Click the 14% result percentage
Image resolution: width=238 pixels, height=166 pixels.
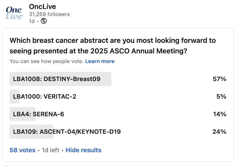point(219,114)
